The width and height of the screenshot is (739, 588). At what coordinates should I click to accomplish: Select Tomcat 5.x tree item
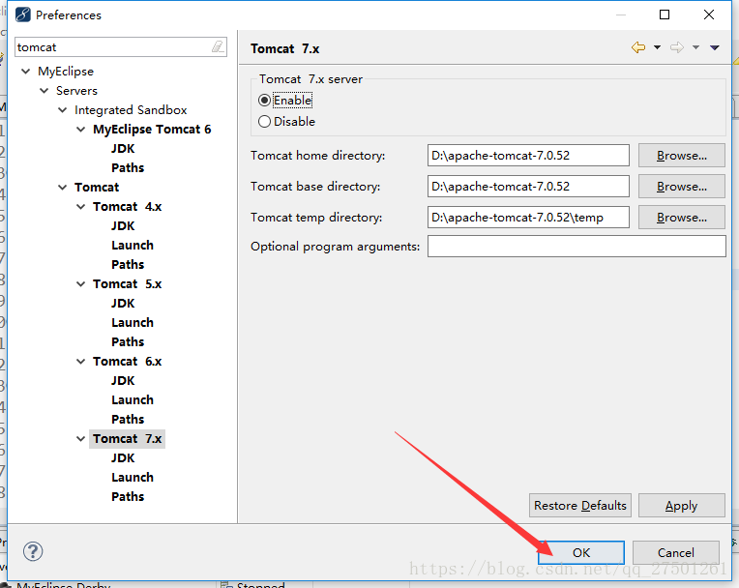click(x=128, y=283)
